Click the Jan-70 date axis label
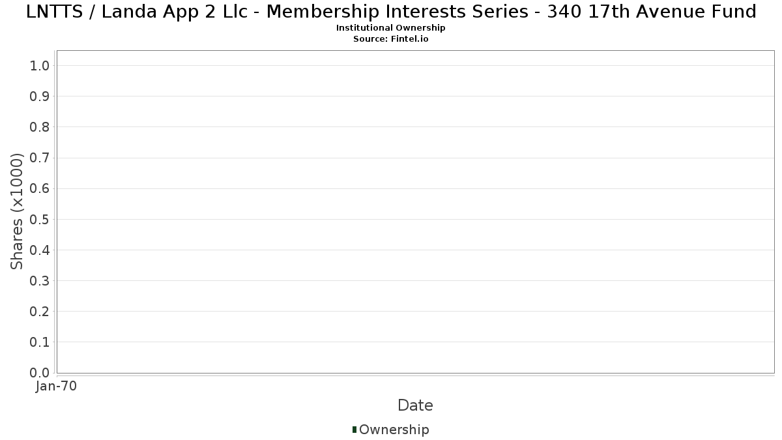Viewport: 782px width, 440px height. (x=57, y=386)
